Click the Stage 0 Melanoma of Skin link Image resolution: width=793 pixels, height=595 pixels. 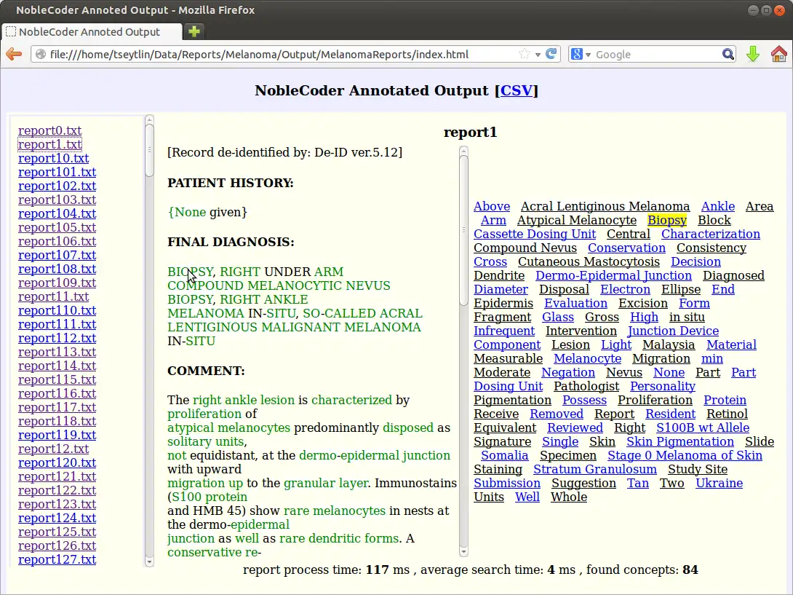point(685,455)
